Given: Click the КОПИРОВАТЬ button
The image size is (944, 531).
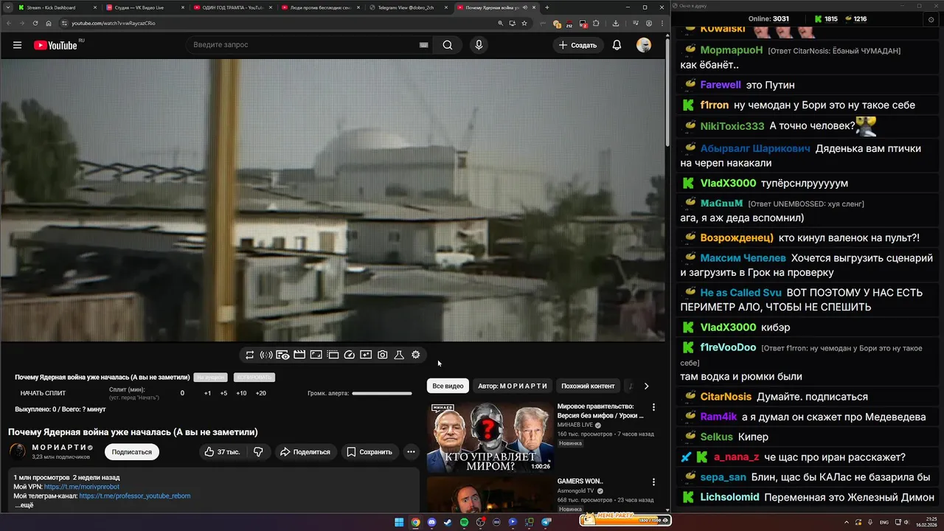Looking at the screenshot, I should 254,378.
